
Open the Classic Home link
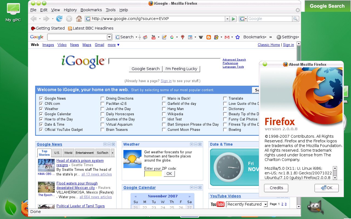point(269,45)
